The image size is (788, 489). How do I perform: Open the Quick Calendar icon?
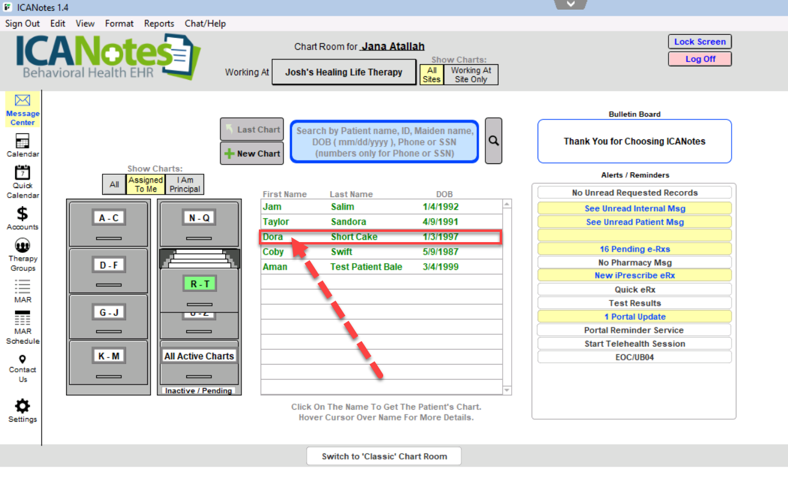tap(22, 174)
